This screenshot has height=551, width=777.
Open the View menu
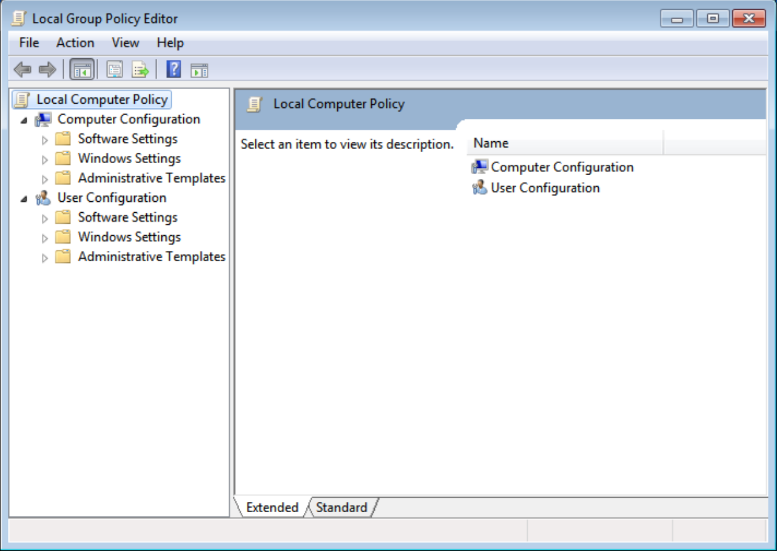click(x=126, y=42)
